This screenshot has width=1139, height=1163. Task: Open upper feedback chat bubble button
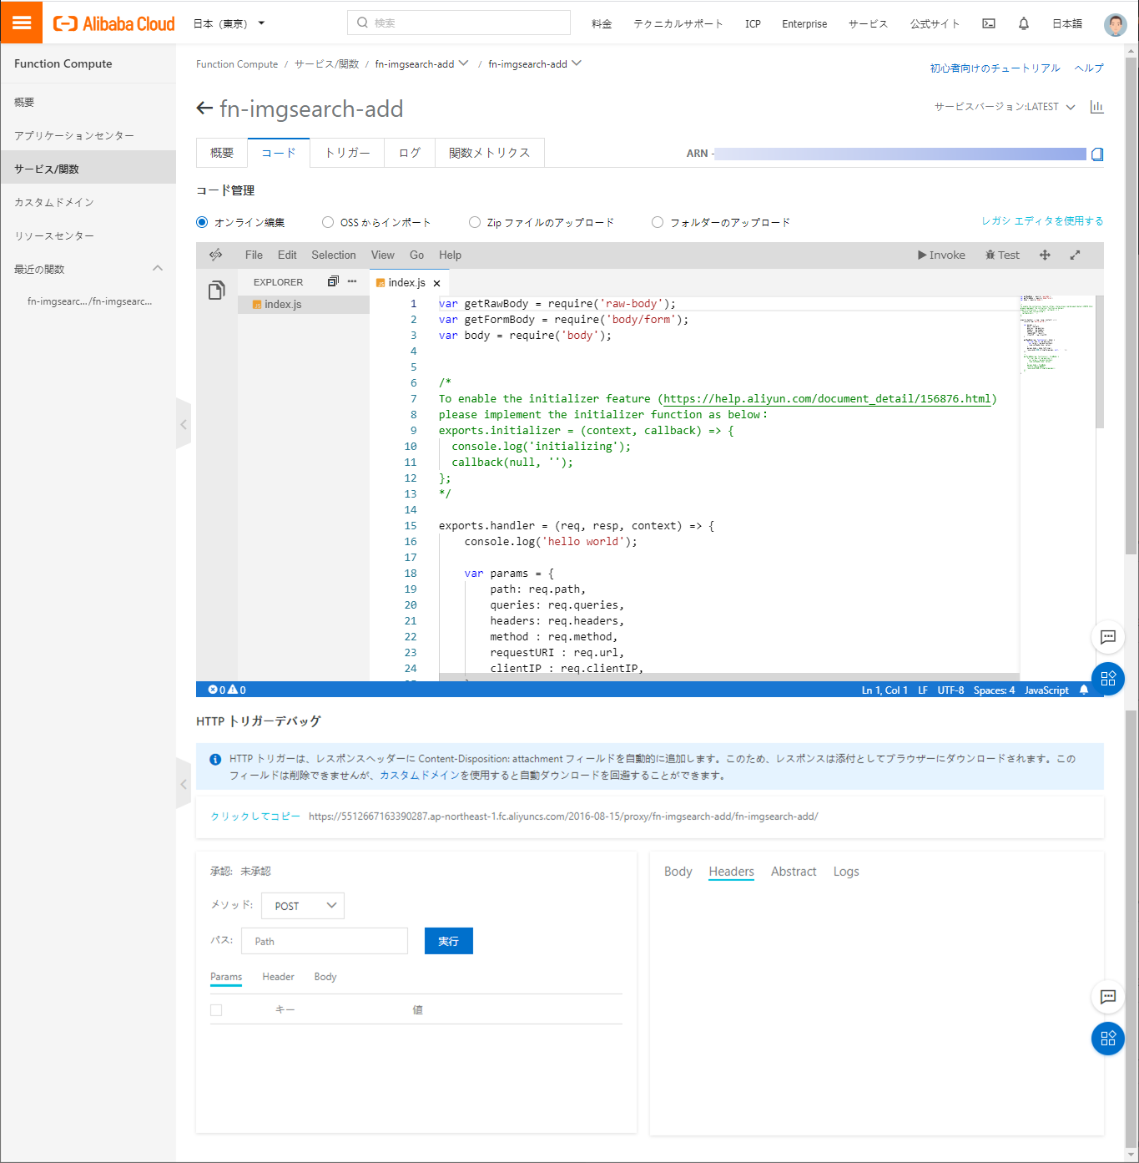pyautogui.click(x=1108, y=637)
